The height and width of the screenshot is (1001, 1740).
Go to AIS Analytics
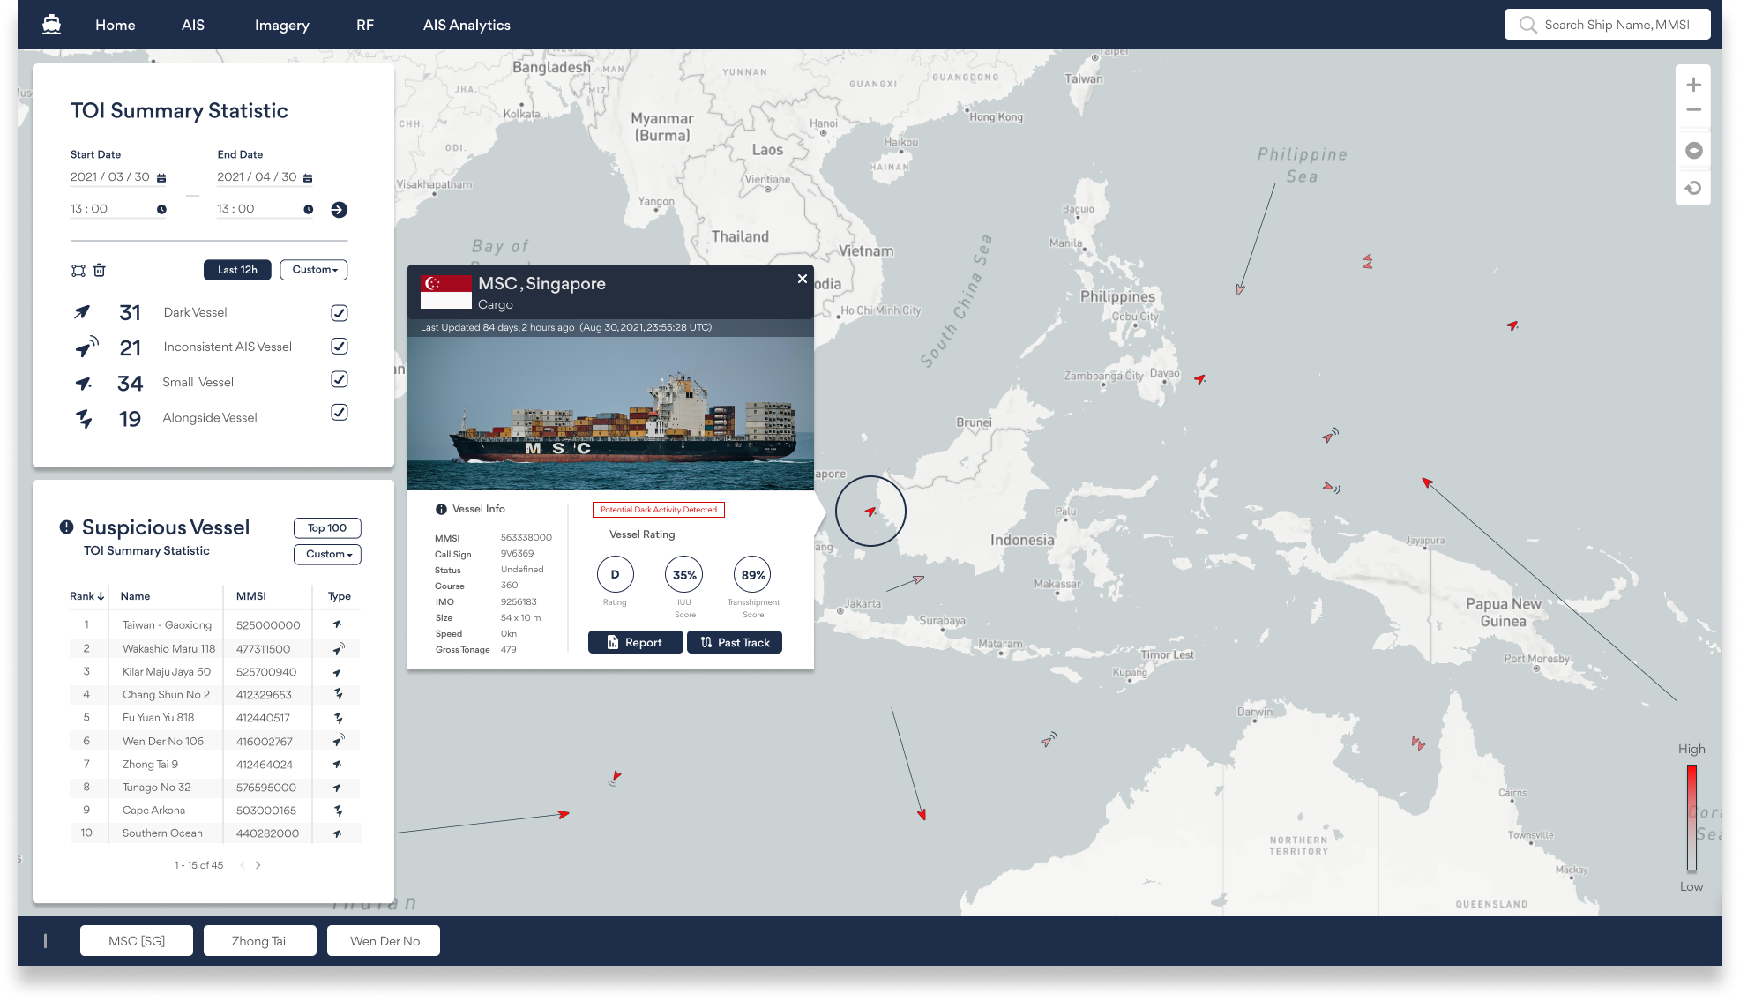pos(467,25)
